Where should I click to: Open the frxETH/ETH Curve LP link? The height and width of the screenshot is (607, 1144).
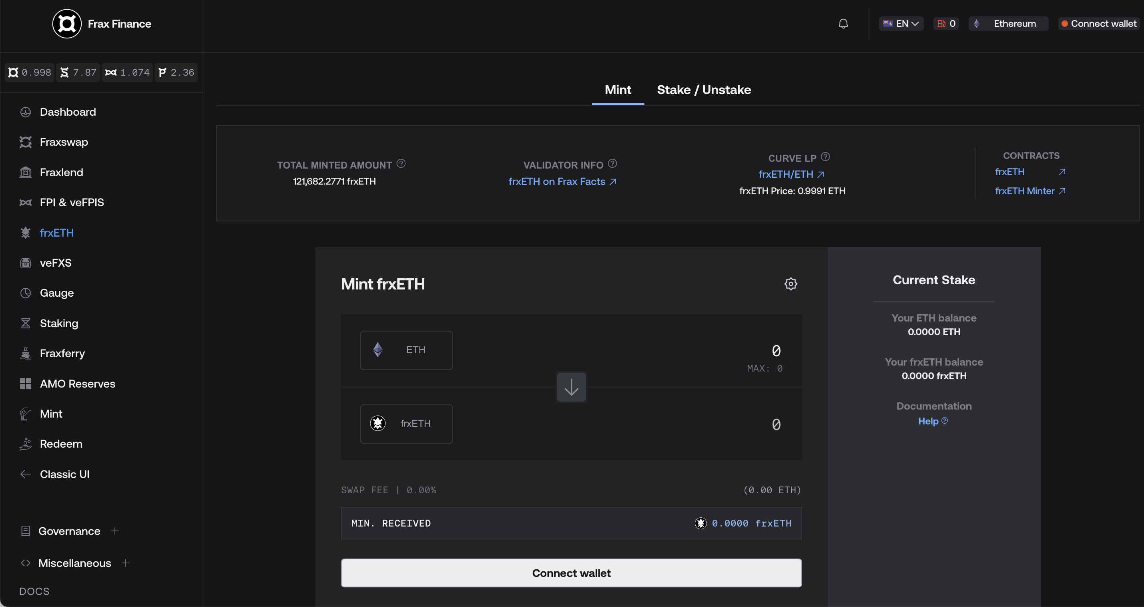tap(791, 174)
